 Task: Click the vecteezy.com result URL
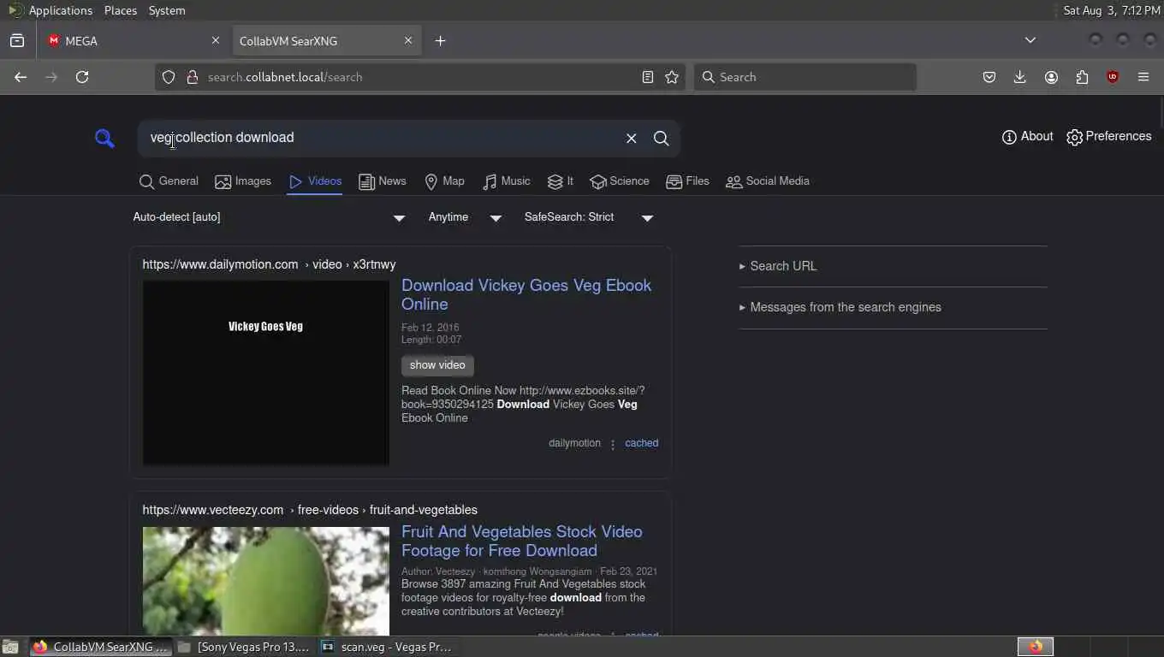pos(310,510)
